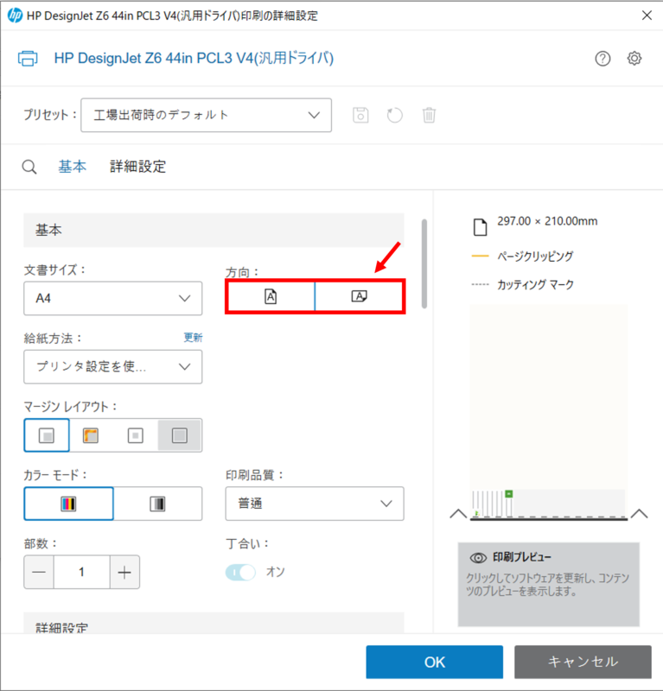This screenshot has width=663, height=691.
Task: Click the help question mark icon
Action: tap(602, 58)
